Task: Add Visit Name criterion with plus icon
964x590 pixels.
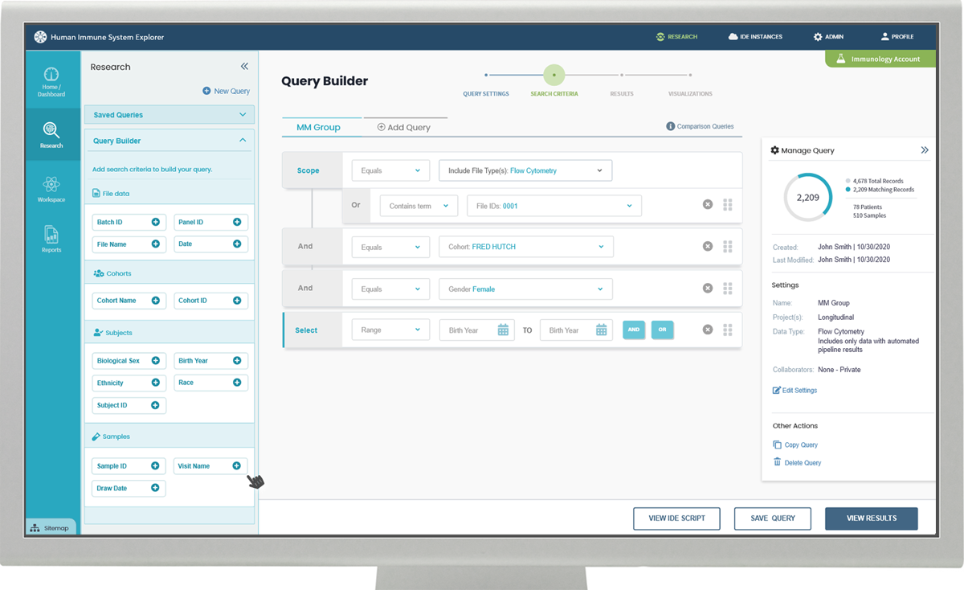Action: 237,466
